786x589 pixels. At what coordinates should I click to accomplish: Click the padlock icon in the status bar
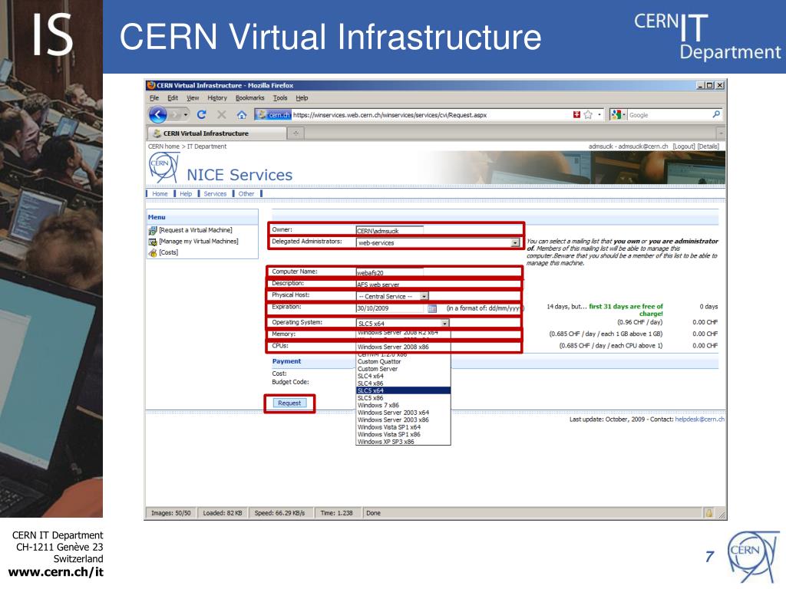pyautogui.click(x=708, y=513)
